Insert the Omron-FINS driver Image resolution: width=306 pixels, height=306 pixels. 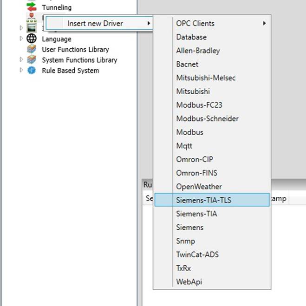196,173
